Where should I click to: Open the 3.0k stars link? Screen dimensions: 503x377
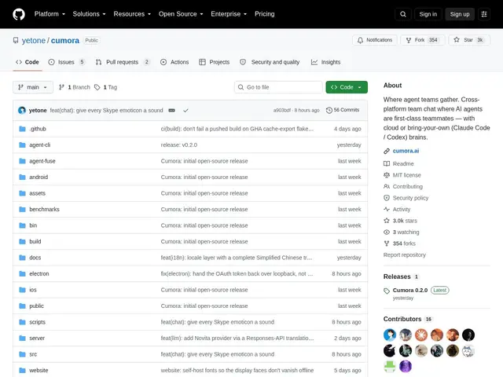point(405,221)
